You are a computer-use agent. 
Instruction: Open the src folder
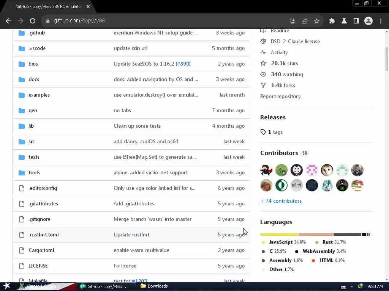point(32,142)
